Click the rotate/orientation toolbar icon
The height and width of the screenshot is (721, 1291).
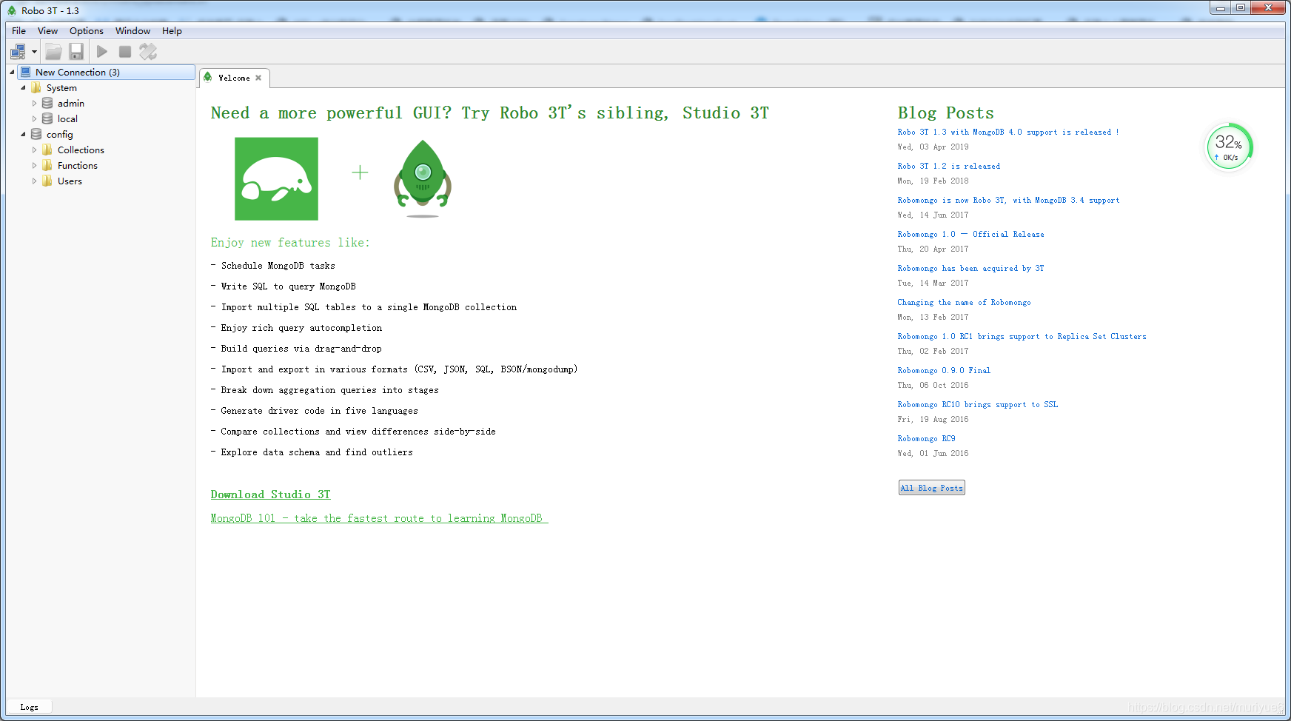pos(148,51)
